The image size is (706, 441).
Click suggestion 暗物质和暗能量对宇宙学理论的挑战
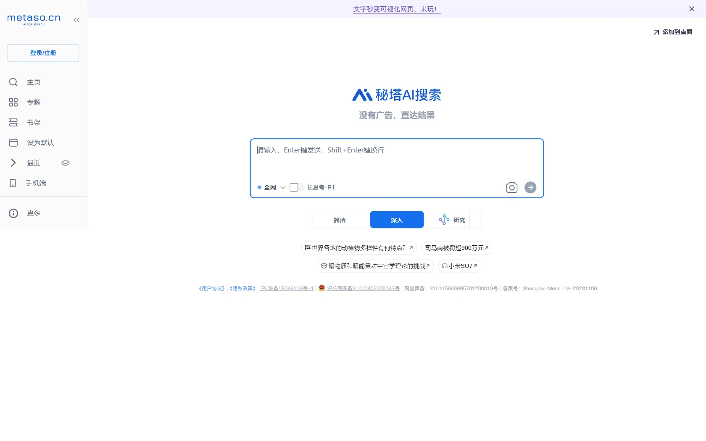click(375, 266)
